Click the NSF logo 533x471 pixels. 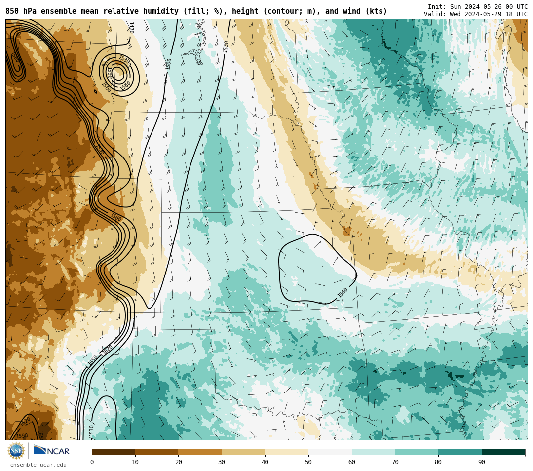16,451
